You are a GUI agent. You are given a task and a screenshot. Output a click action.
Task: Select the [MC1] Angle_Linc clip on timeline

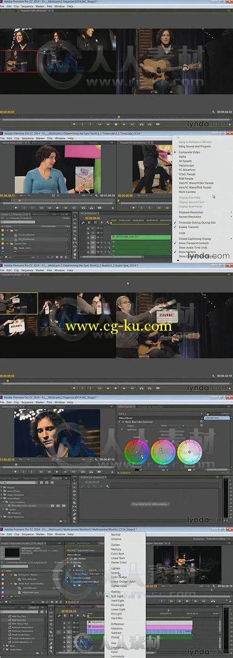[x=141, y=237]
